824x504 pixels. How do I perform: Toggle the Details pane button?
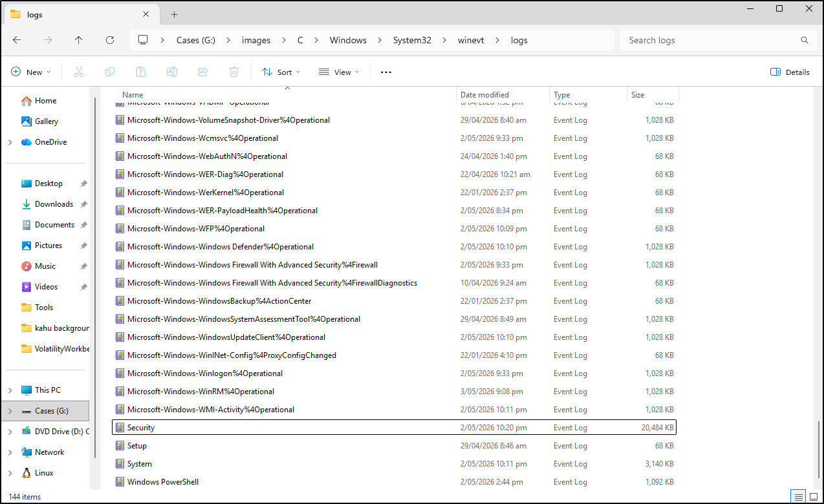[790, 72]
